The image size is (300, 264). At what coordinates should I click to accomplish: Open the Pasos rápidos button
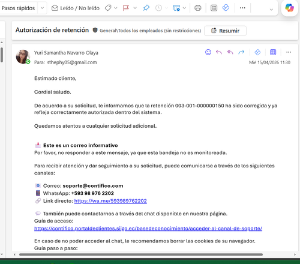tap(18, 8)
